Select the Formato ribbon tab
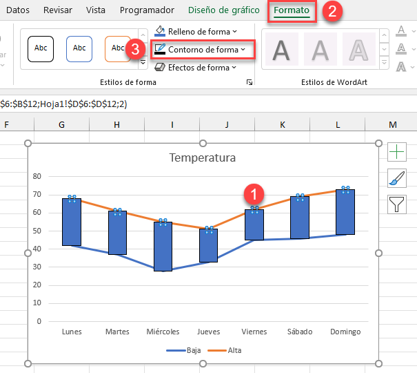Screen dimensions: 417x373 [292, 10]
